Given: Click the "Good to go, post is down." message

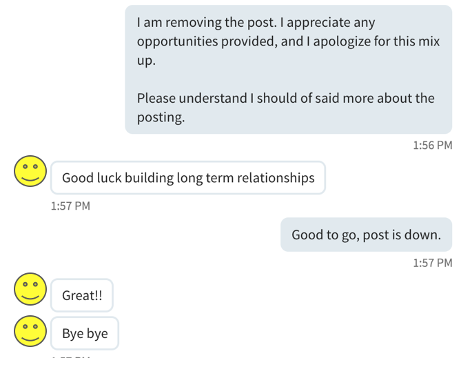Looking at the screenshot, I should pos(366,235).
